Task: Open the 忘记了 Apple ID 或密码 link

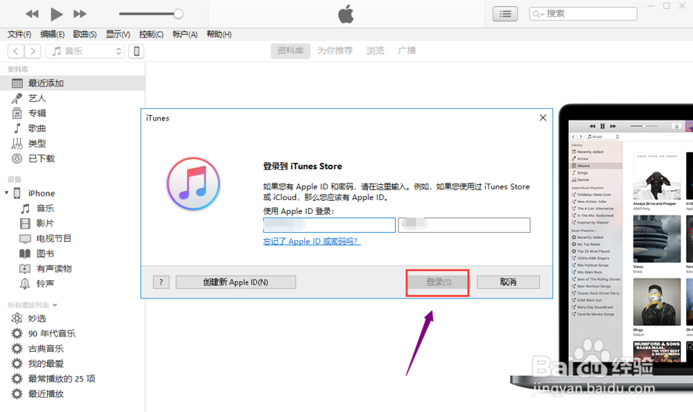Action: 312,241
